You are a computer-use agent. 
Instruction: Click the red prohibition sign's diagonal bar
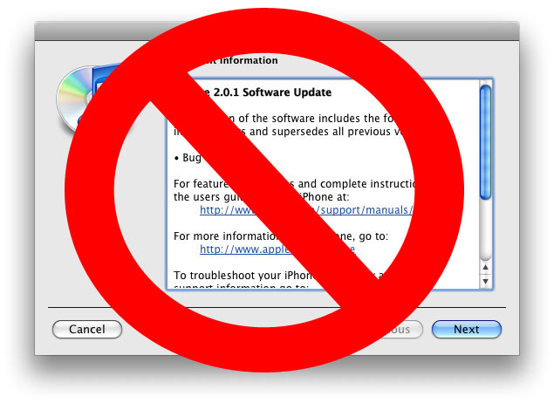263,188
